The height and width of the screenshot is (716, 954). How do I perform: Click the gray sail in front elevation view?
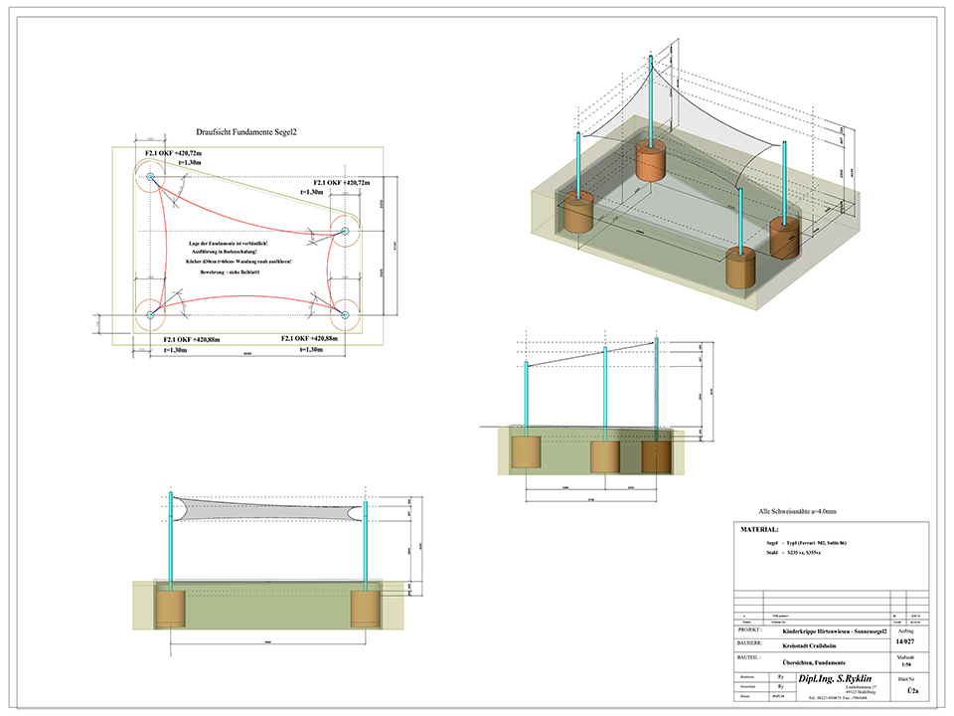pos(268,509)
